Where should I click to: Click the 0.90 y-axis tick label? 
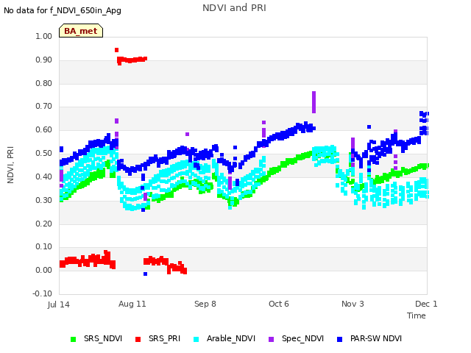44,60
